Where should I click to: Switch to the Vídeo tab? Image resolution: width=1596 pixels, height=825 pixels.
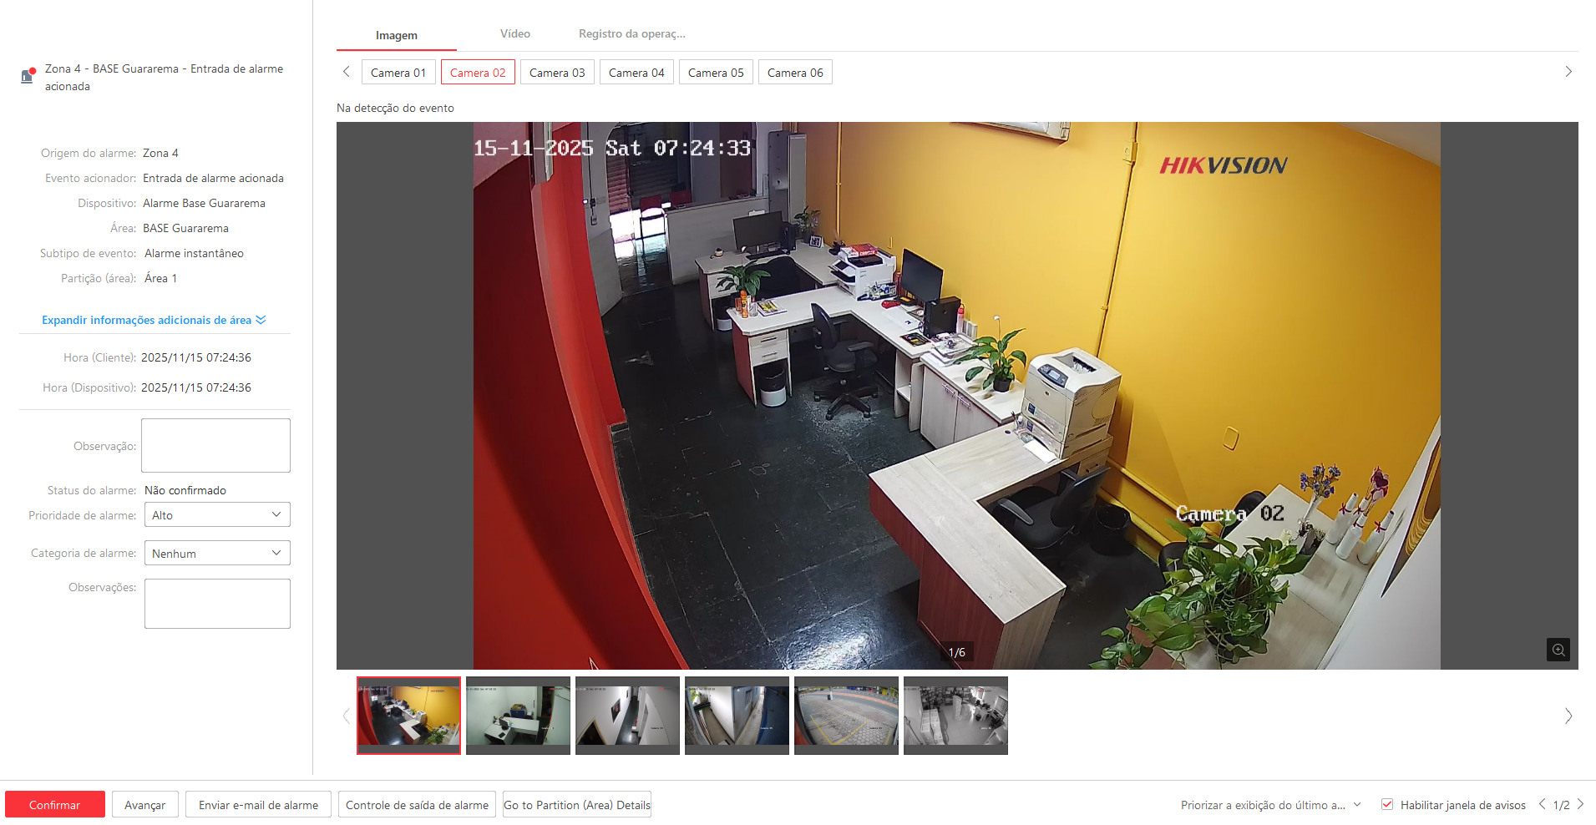pos(514,34)
